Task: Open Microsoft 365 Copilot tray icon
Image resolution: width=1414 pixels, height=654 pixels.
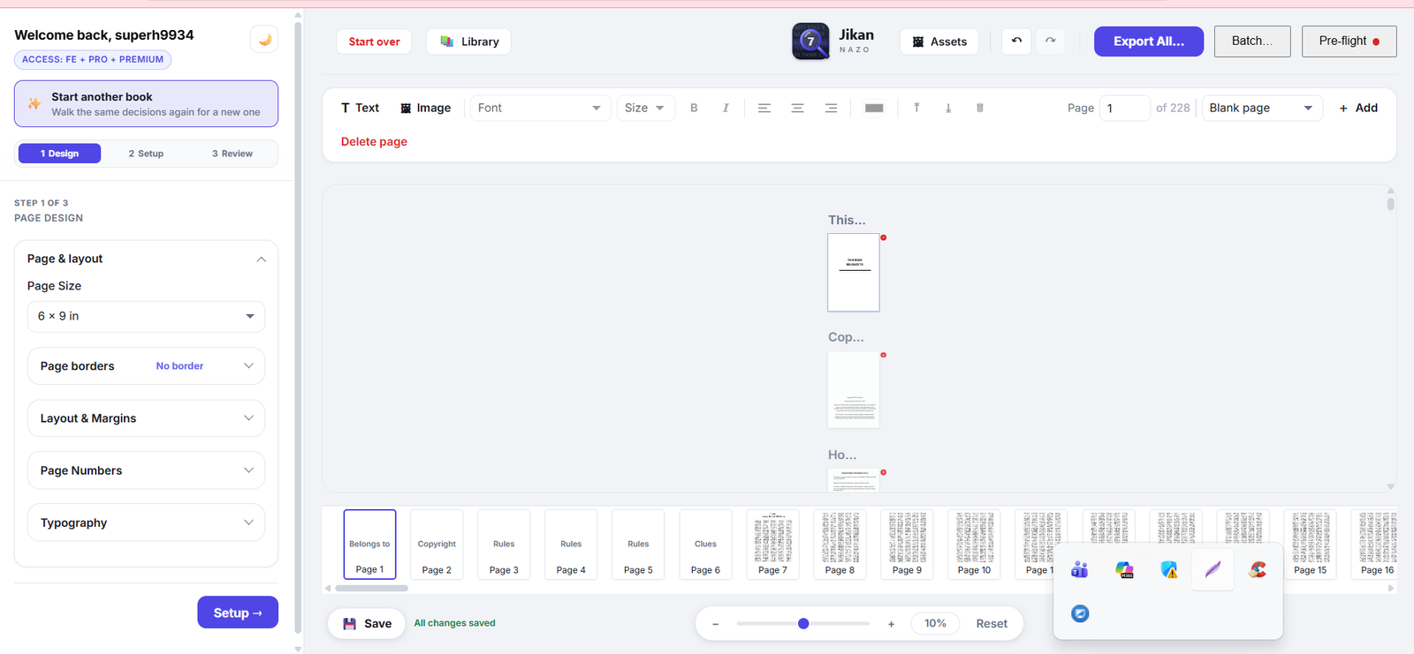Action: (1124, 569)
